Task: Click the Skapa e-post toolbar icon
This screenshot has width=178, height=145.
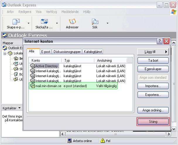Action: (x=16, y=22)
